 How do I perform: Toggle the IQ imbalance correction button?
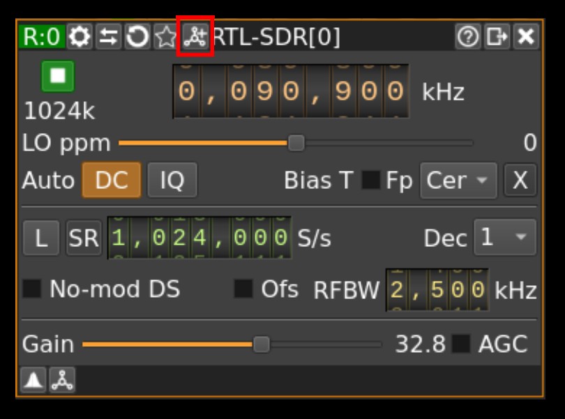tap(172, 180)
